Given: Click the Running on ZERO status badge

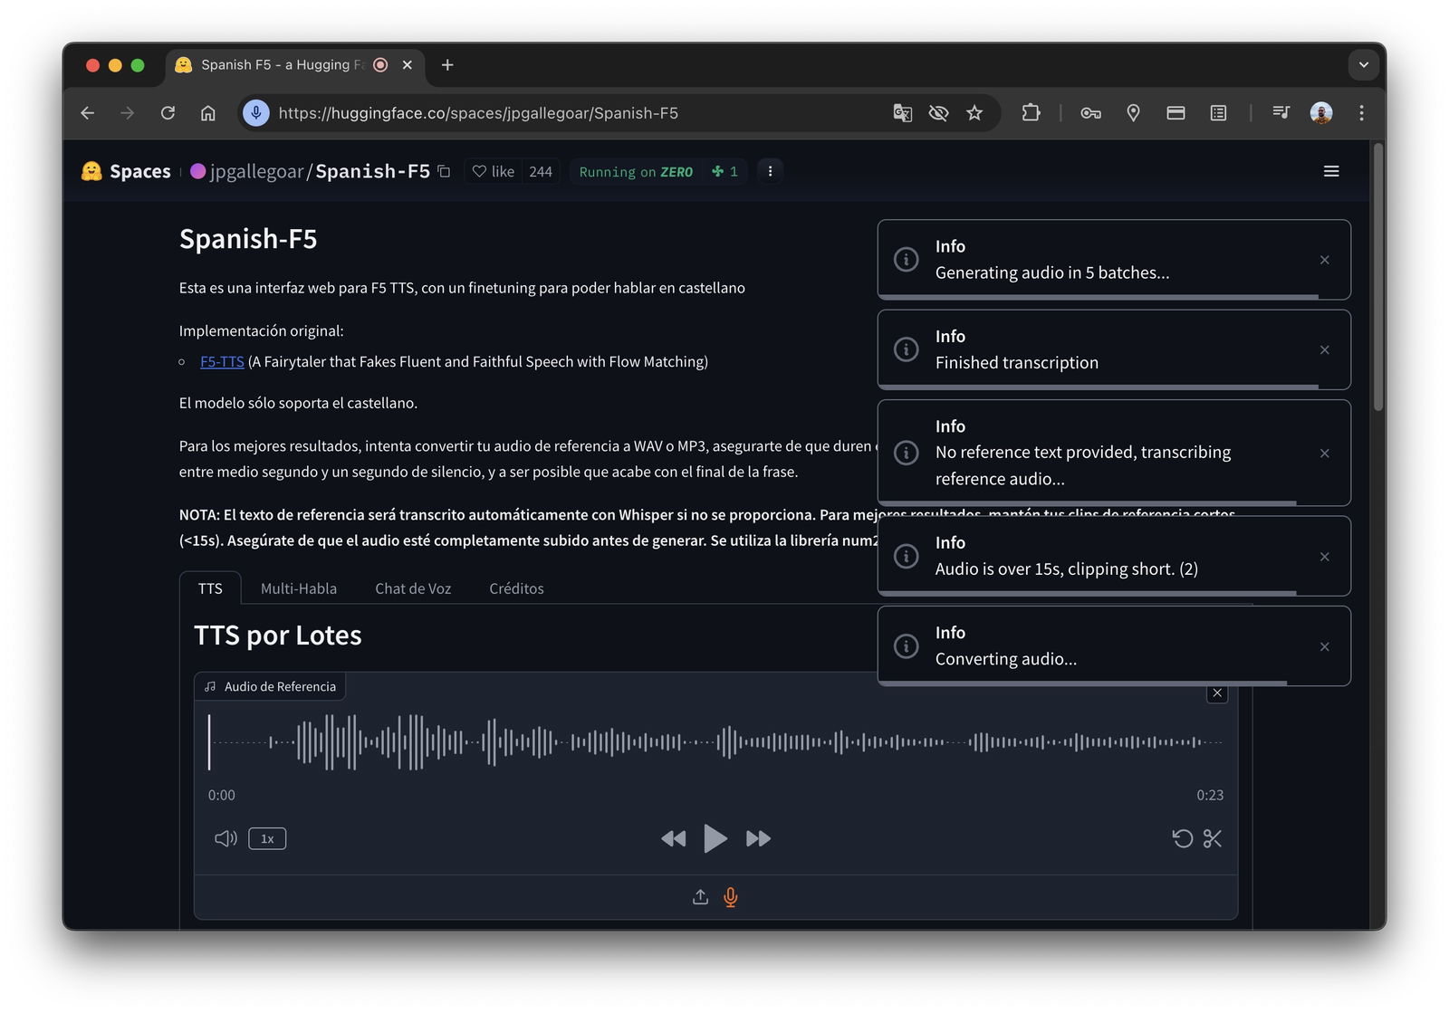Looking at the screenshot, I should [x=636, y=171].
